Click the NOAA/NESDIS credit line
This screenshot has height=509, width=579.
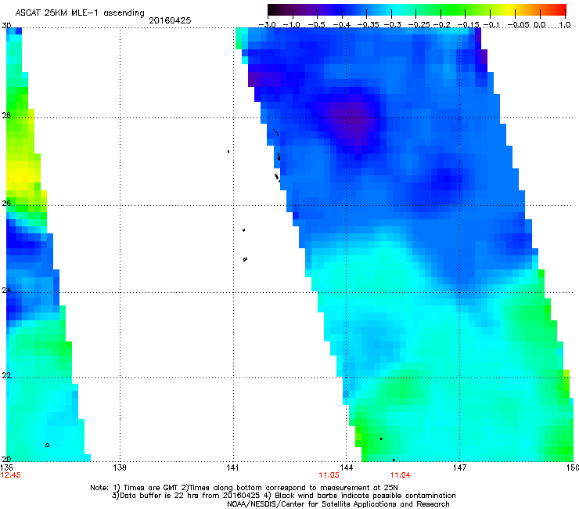[x=338, y=504]
